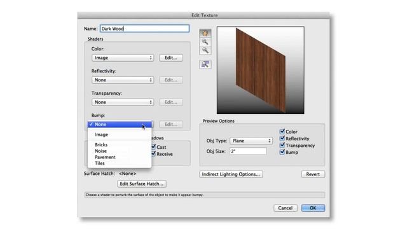Click the zoom in magnifier icon

tap(205, 41)
